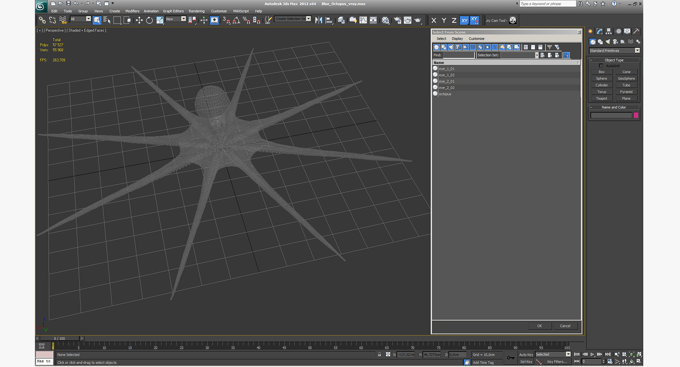Click the Align tool icon
This screenshot has height=367, width=680.
pyautogui.click(x=329, y=20)
